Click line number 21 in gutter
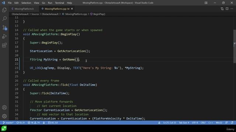Viewport: 236px width, 132px height. (x=16, y=59)
